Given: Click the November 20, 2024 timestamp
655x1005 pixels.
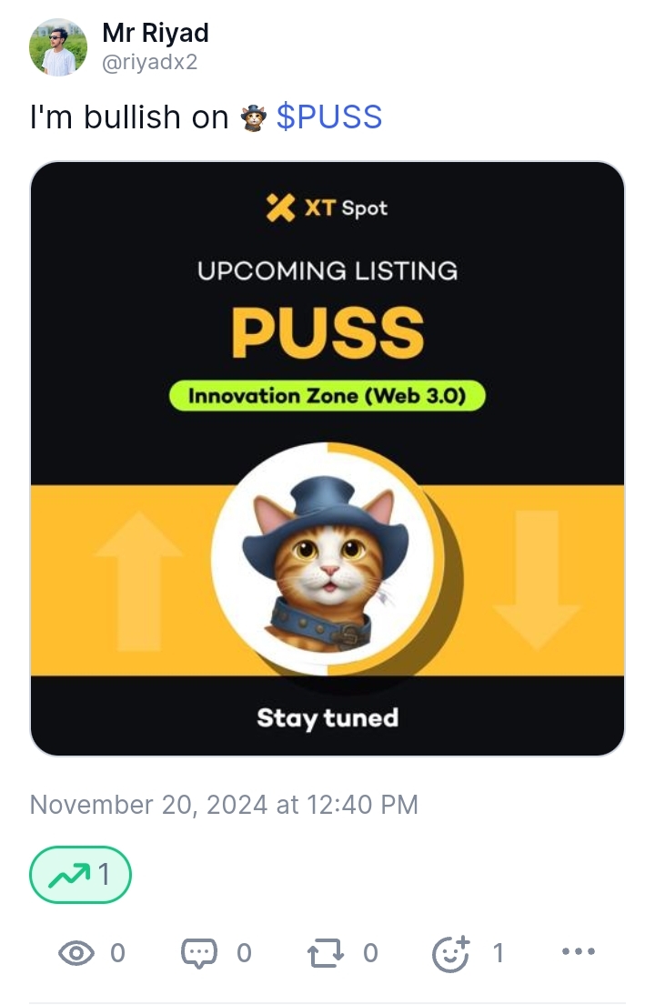Looking at the screenshot, I should coord(224,805).
